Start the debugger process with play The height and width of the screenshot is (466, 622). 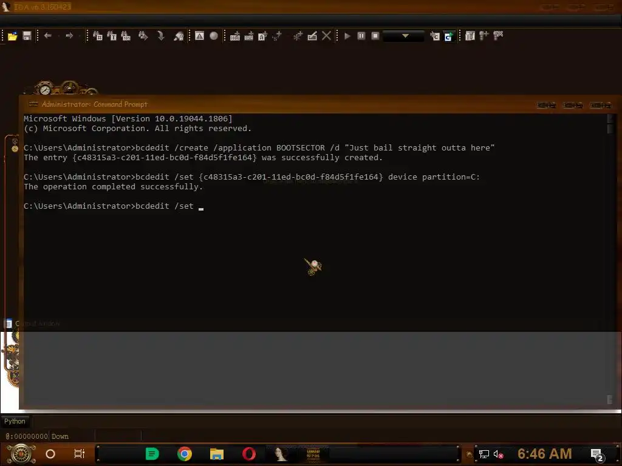(347, 36)
